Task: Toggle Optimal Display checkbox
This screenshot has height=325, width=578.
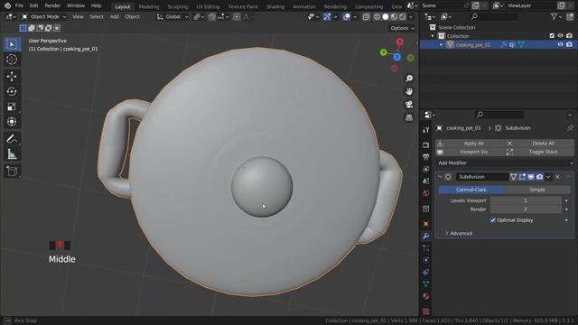Action: click(x=493, y=220)
